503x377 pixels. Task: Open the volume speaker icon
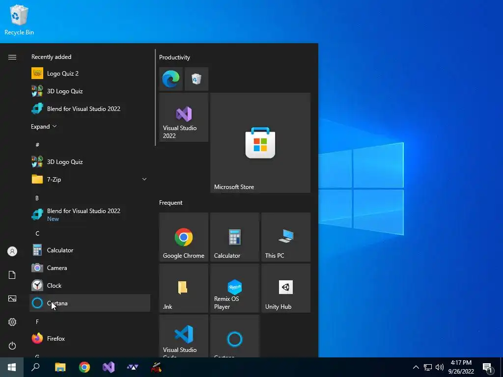point(440,367)
